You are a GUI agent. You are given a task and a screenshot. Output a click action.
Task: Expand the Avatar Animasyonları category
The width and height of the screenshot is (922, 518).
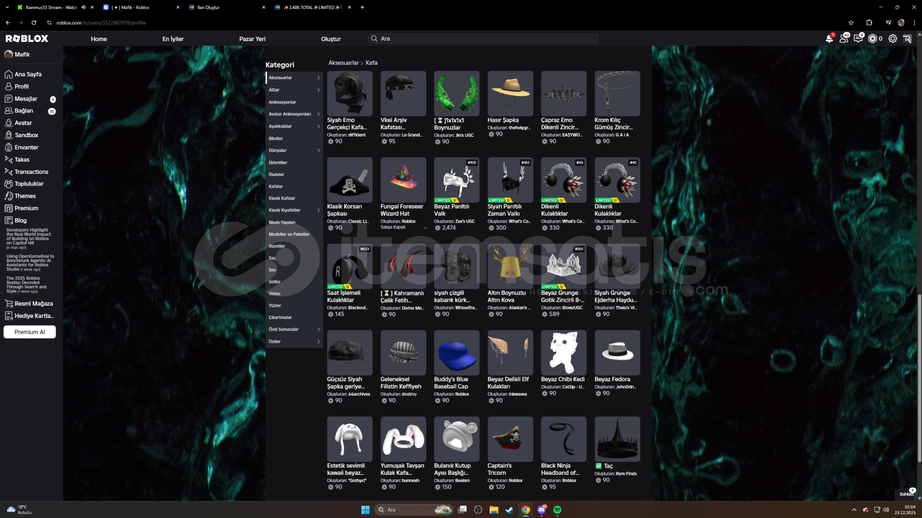(x=318, y=114)
